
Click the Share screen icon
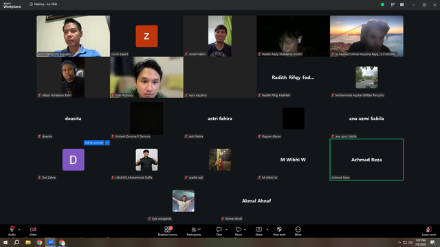[x=258, y=231]
